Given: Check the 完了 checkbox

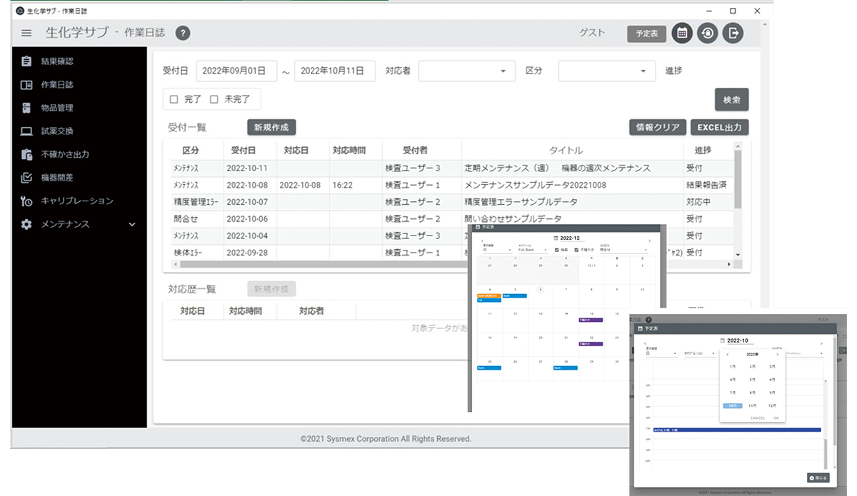Looking at the screenshot, I should [x=174, y=100].
